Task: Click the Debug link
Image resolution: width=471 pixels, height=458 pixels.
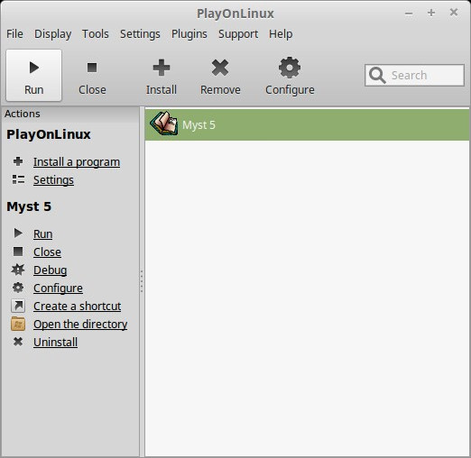Action: click(x=51, y=270)
